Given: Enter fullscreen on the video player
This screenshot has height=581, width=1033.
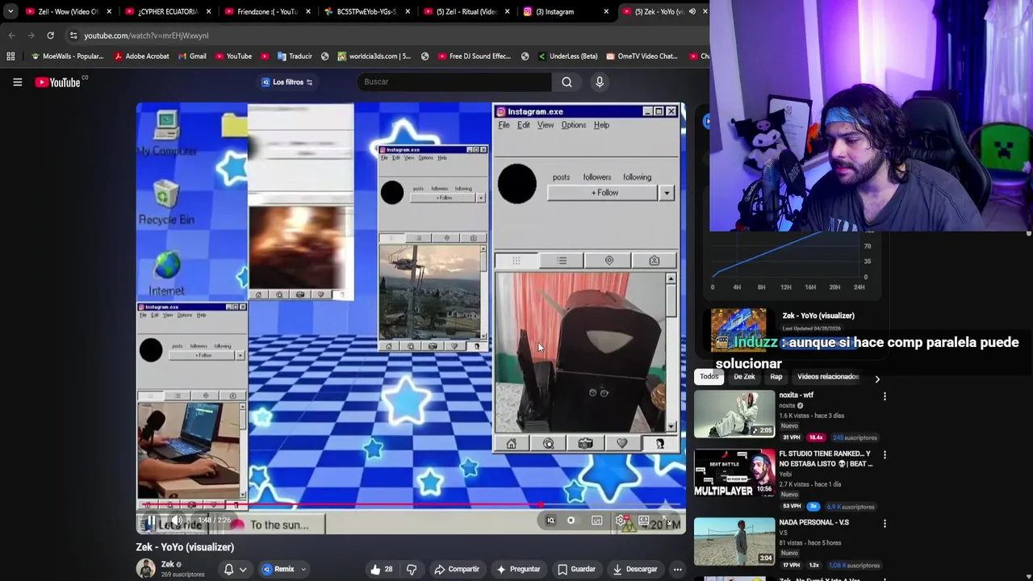Looking at the screenshot, I should pos(667,520).
